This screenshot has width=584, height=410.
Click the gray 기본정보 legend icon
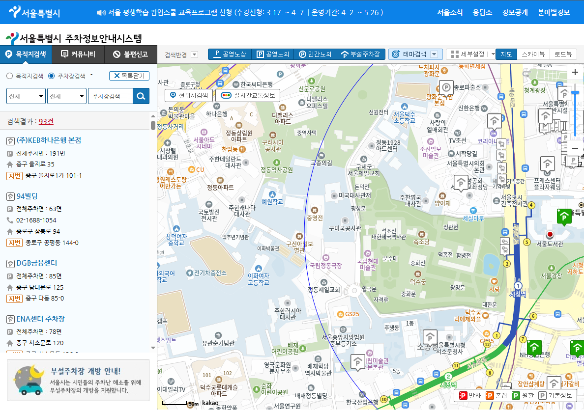point(545,395)
